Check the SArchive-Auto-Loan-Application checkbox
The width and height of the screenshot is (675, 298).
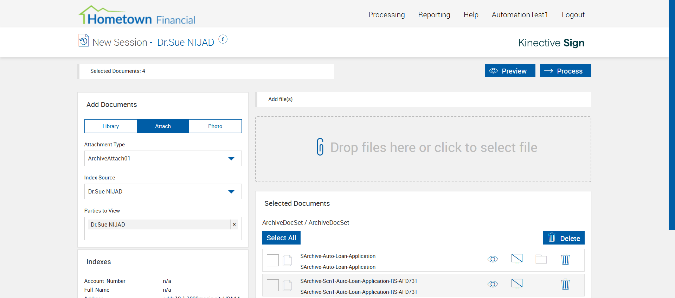pyautogui.click(x=273, y=260)
